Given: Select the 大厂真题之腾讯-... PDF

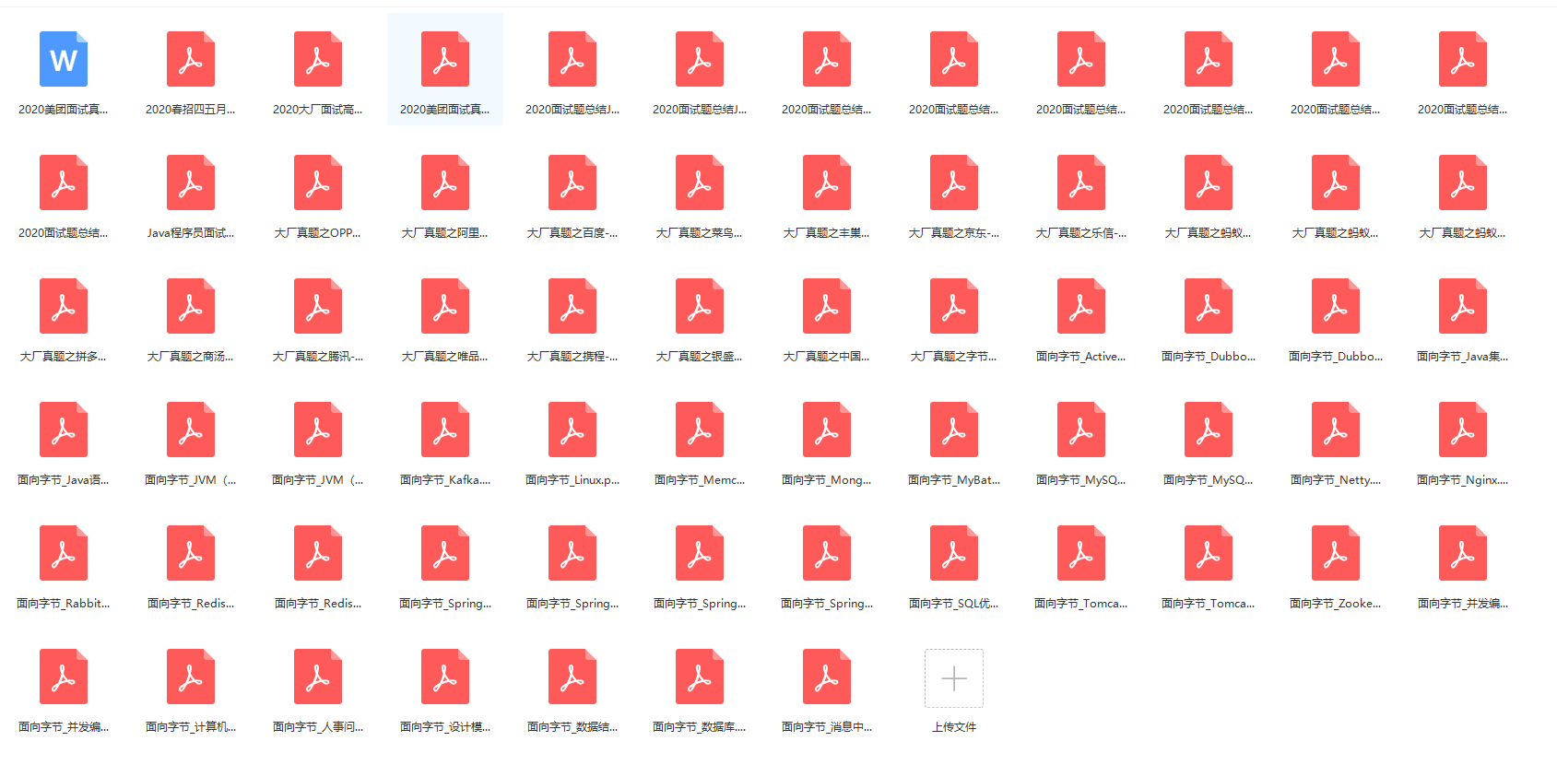Looking at the screenshot, I should tap(318, 306).
